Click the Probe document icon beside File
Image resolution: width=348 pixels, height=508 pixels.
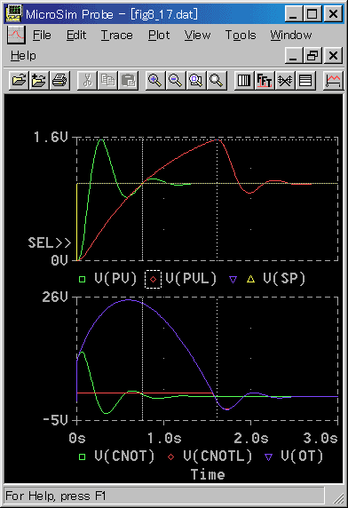(16, 35)
